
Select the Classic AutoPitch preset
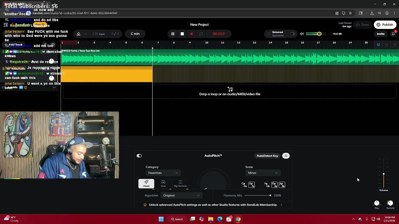146,184
